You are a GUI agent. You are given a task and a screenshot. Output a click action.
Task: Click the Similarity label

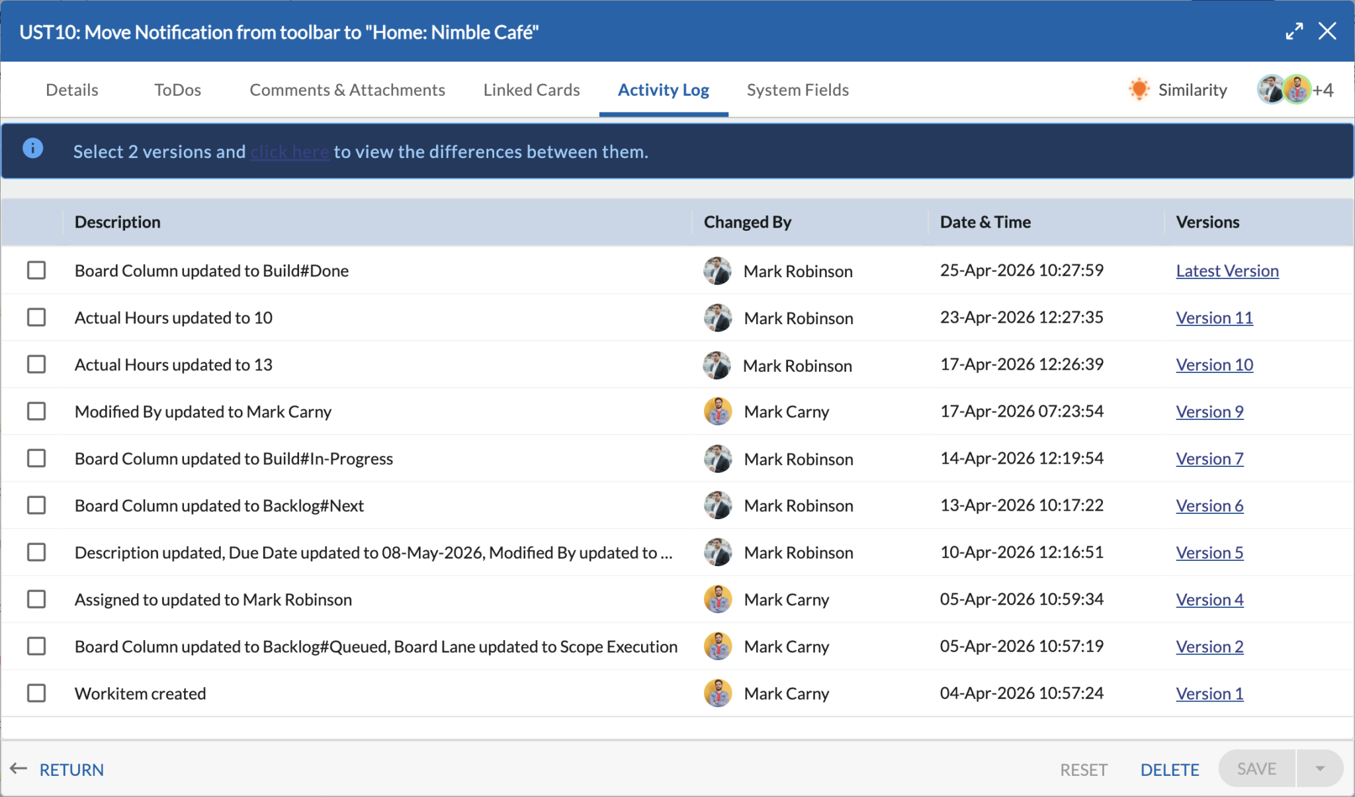pyautogui.click(x=1192, y=89)
